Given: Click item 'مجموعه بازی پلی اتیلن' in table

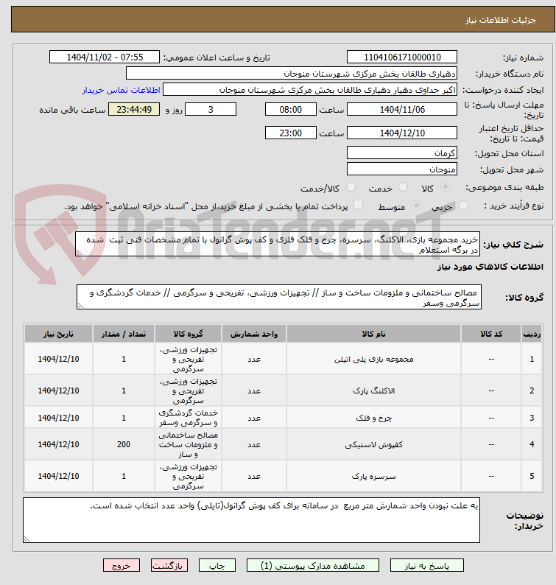Looking at the screenshot, I should click(373, 360).
